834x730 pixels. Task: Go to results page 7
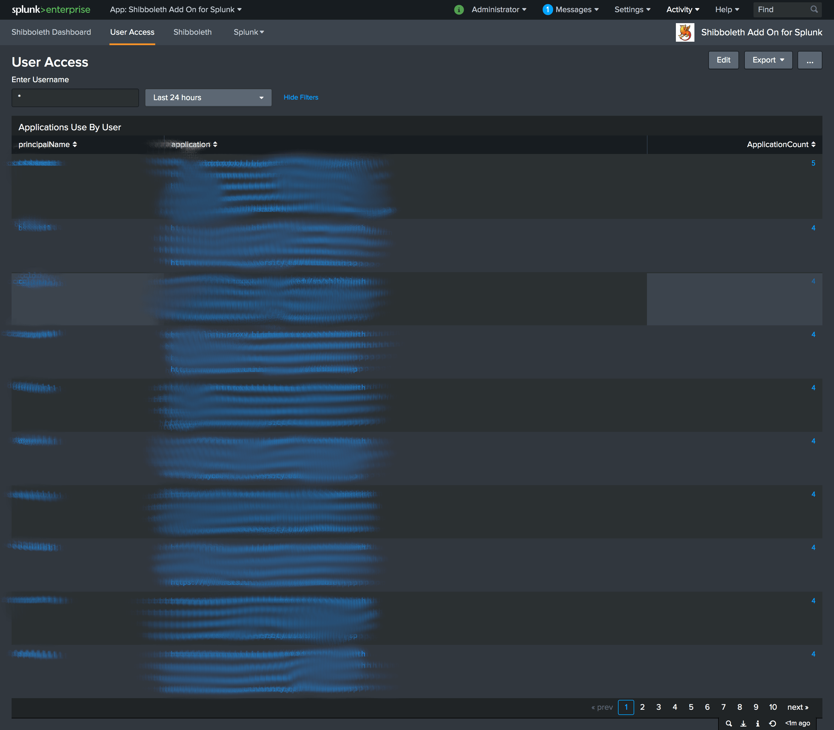[x=724, y=707]
